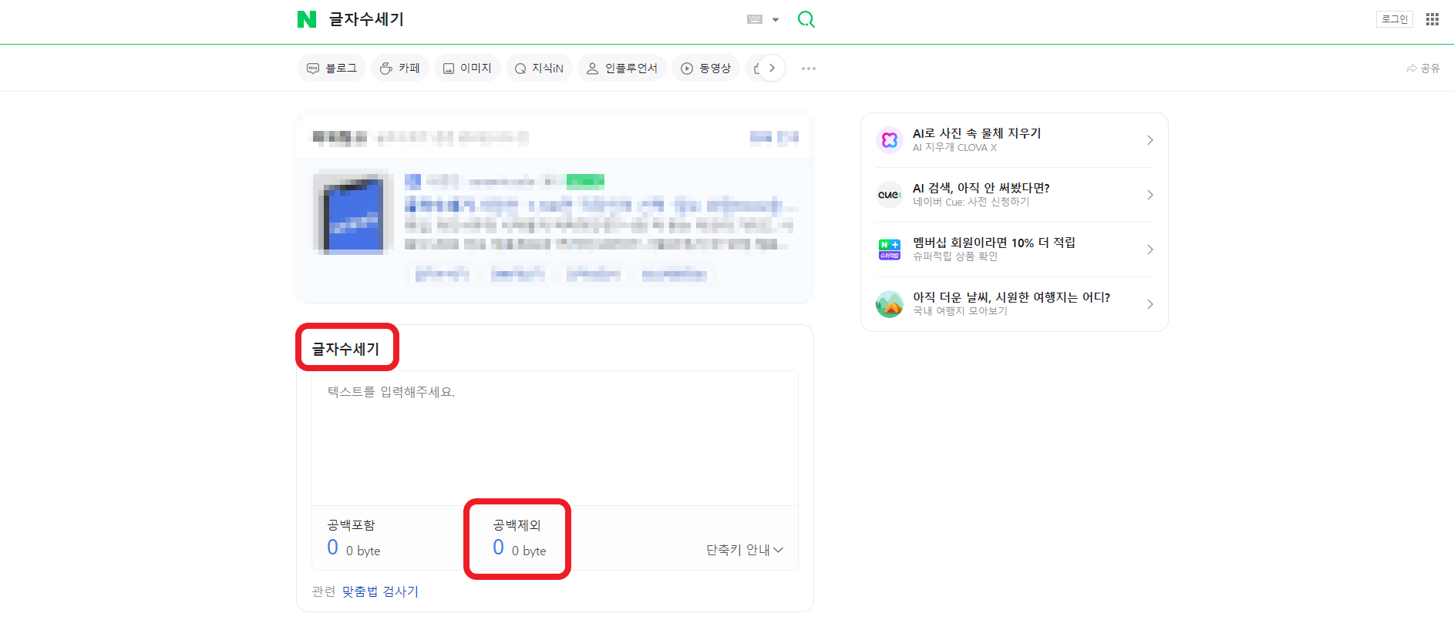Click the Cue: logo icon
1454x623 pixels.
(x=890, y=195)
